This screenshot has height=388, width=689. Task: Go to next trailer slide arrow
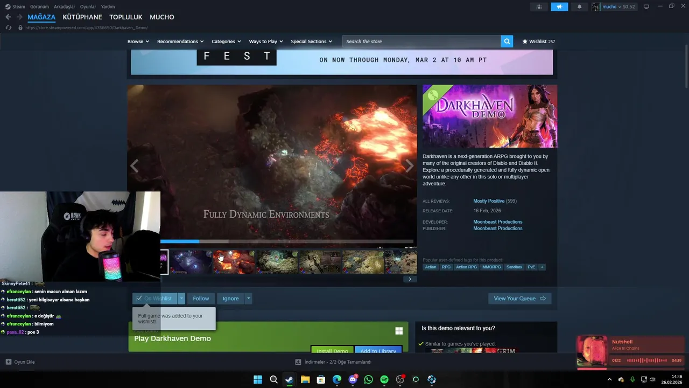tap(410, 166)
